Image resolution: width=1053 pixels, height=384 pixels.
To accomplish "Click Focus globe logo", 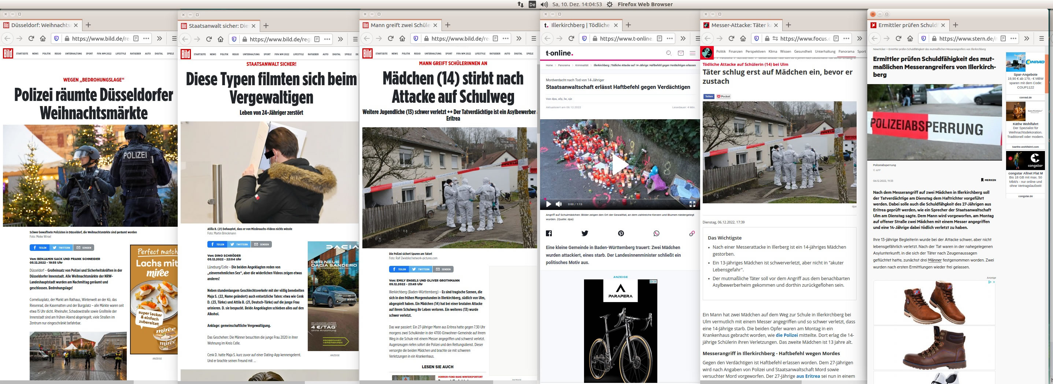I will [707, 52].
